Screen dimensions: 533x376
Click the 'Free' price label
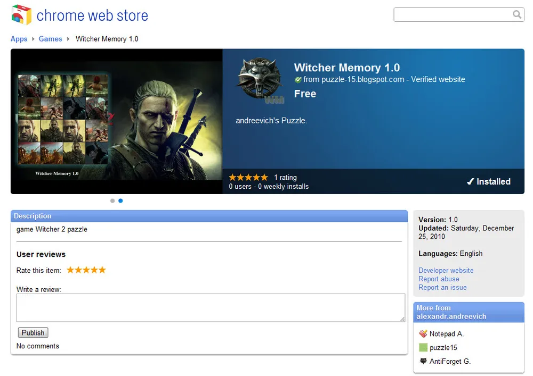305,94
